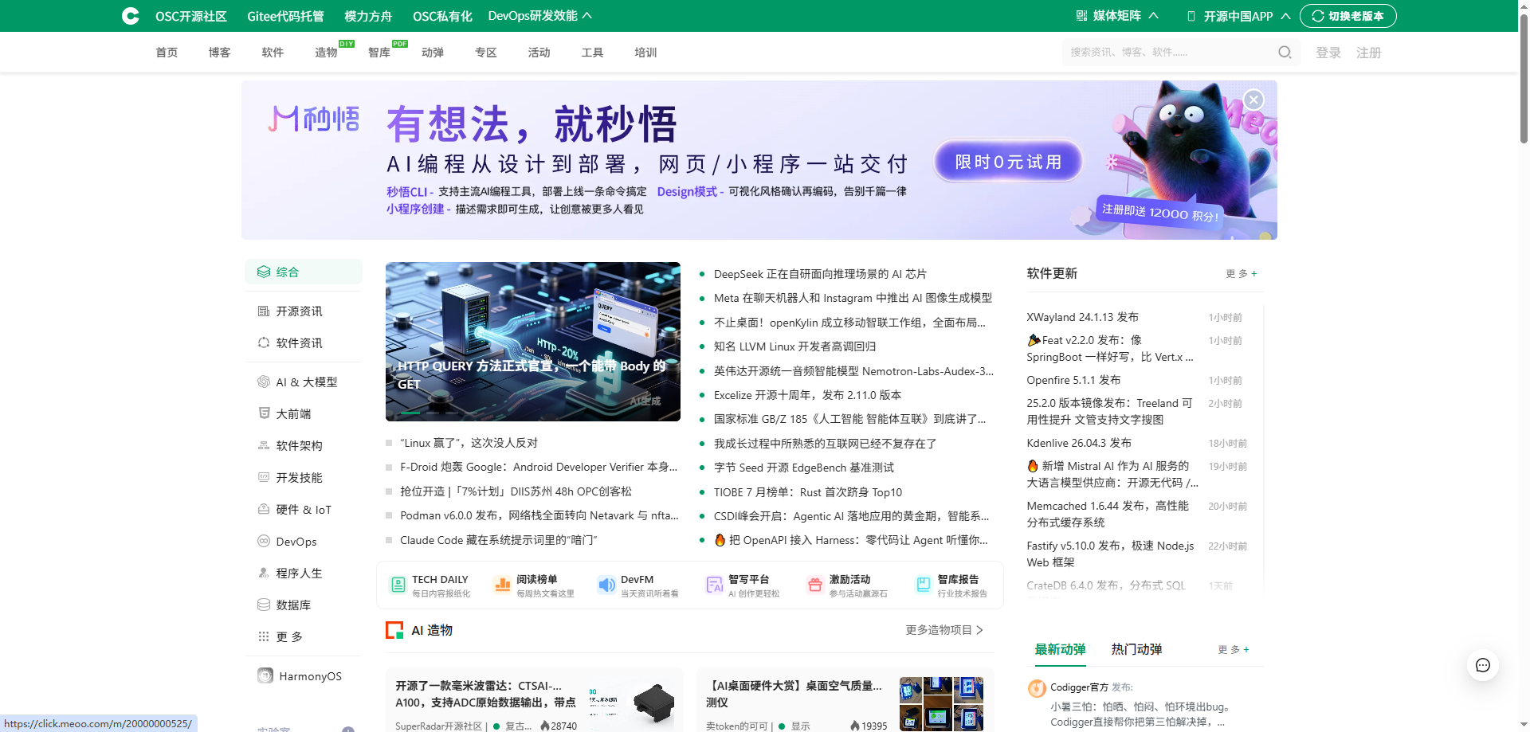Open Codigger官方 user avatar

coord(1037,688)
